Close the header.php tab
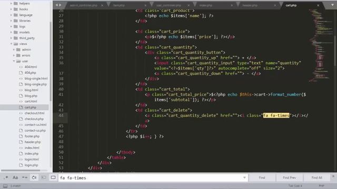The width and height of the screenshot is (337, 189). pos(275,5)
